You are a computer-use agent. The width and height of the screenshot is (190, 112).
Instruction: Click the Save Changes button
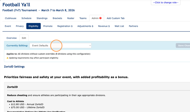(183, 46)
